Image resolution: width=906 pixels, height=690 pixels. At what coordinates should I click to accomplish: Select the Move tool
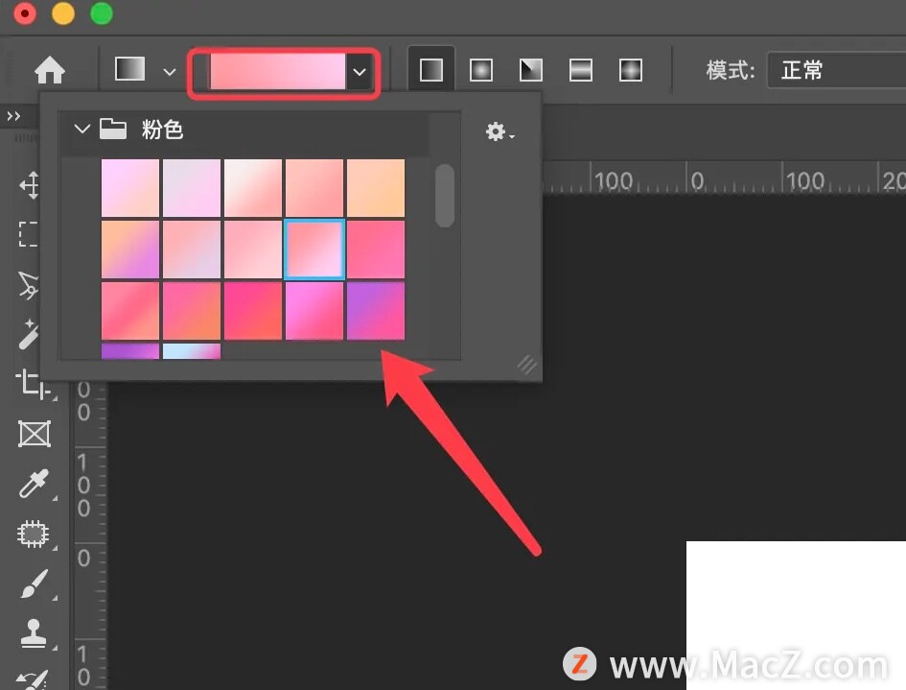[x=30, y=185]
